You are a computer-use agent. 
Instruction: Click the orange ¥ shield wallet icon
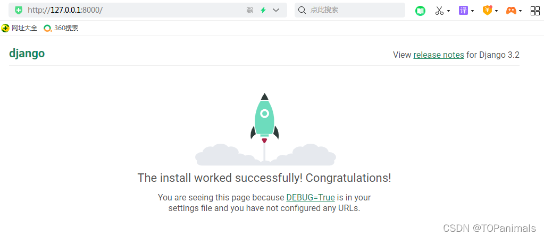[488, 11]
